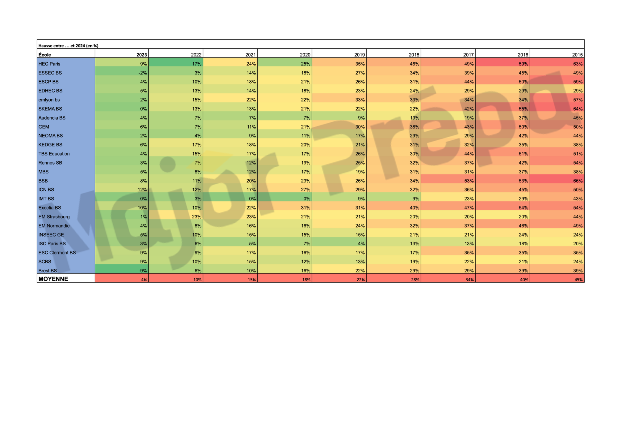Select the 'ESCP BS' row label
The image size is (621, 439).
(x=48, y=82)
